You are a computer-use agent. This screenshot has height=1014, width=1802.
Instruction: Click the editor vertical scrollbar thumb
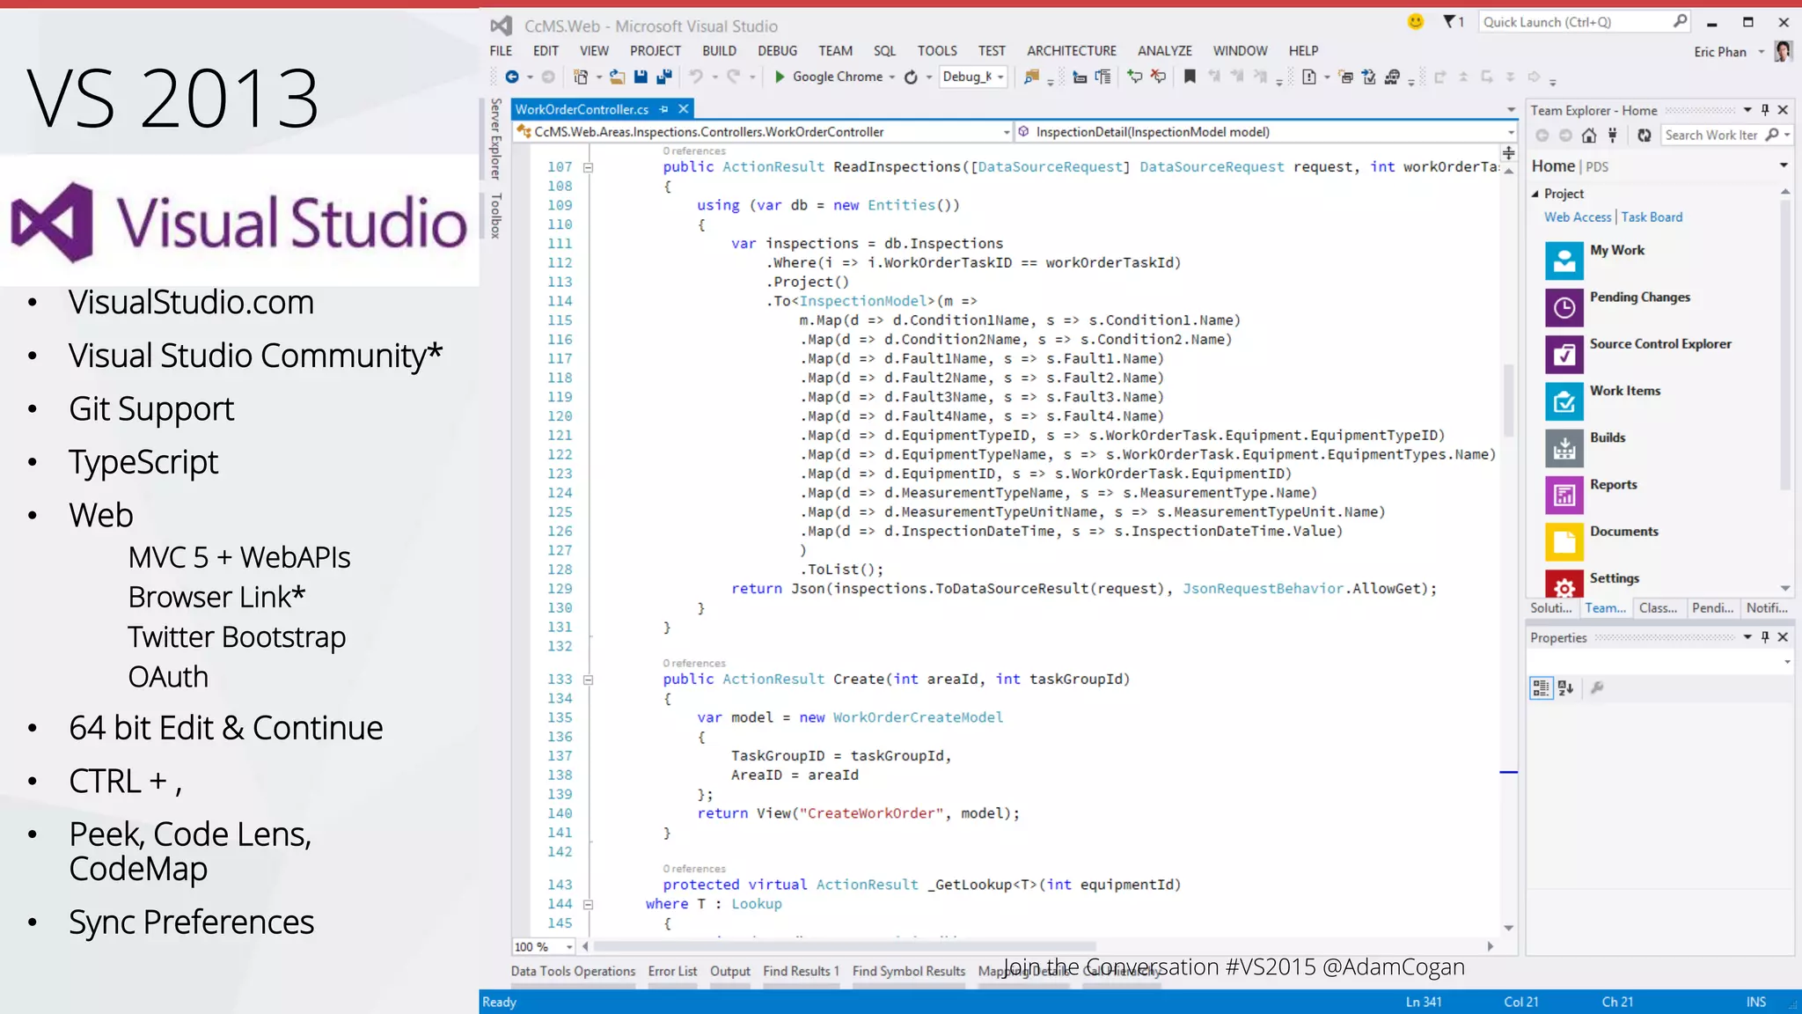(1509, 400)
